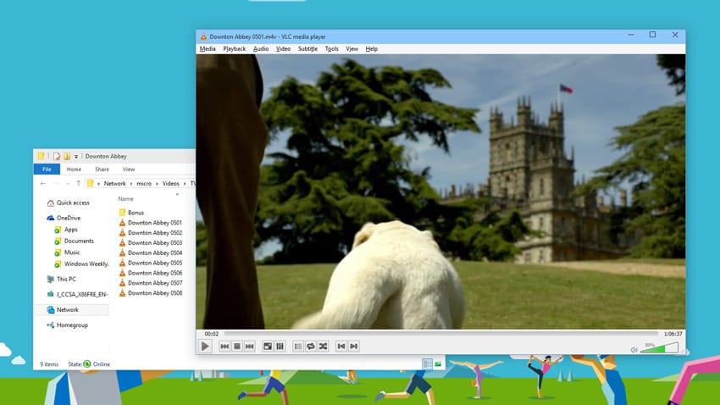
Task: Jump to previous media in playlist
Action: coord(224,347)
